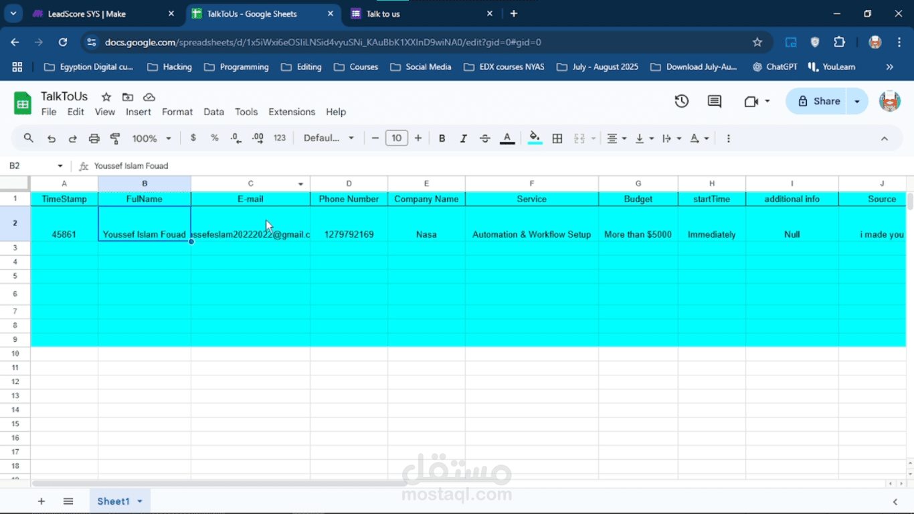Click the undo arrow icon
This screenshot has height=514, width=914.
pyautogui.click(x=52, y=139)
